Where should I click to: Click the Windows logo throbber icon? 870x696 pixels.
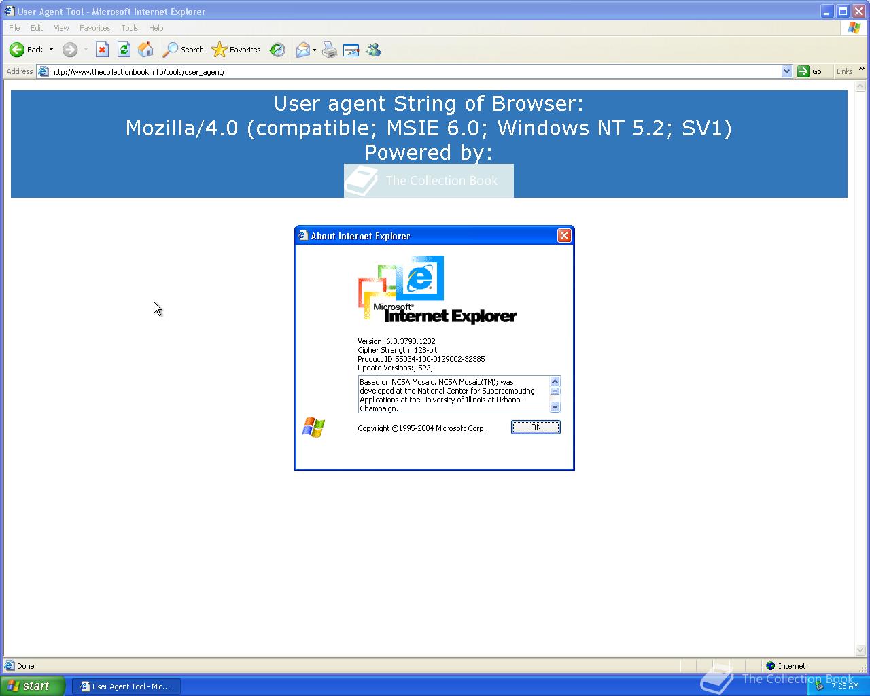pyautogui.click(x=854, y=28)
